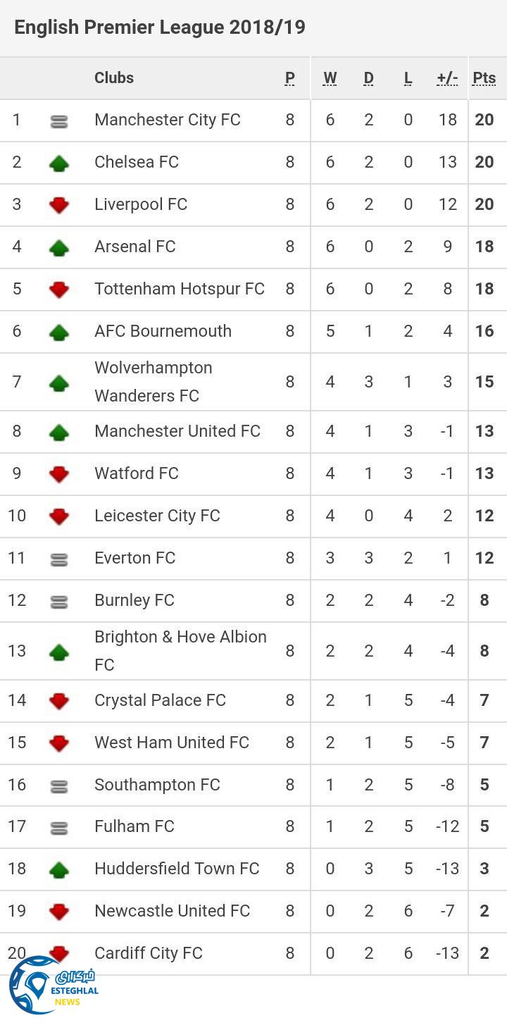Click the red down arrow beside Liverpool FC
This screenshot has width=507, height=1030.
(59, 206)
